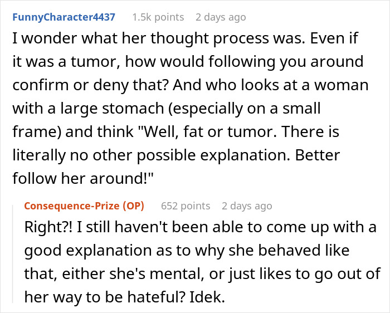Click the 1.5k points score
This screenshot has width=390, height=313.
coord(158,17)
